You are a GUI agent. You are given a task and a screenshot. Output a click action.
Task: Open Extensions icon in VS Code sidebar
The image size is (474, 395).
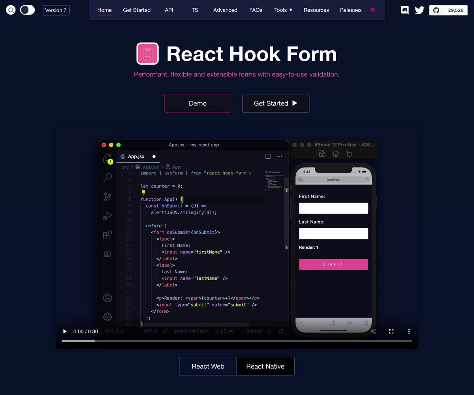click(x=107, y=235)
